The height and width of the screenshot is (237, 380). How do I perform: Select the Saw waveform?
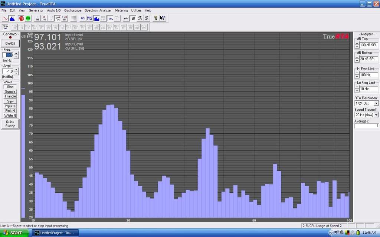[10, 101]
